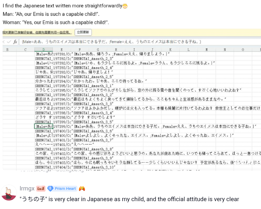Click the 立即更新 update button

coord(83,32)
